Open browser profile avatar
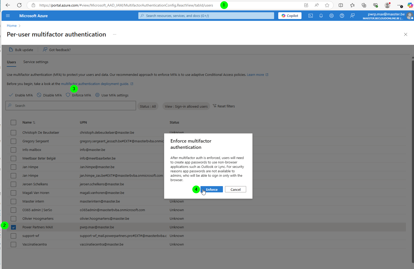414x269 pixels. coord(387,5)
